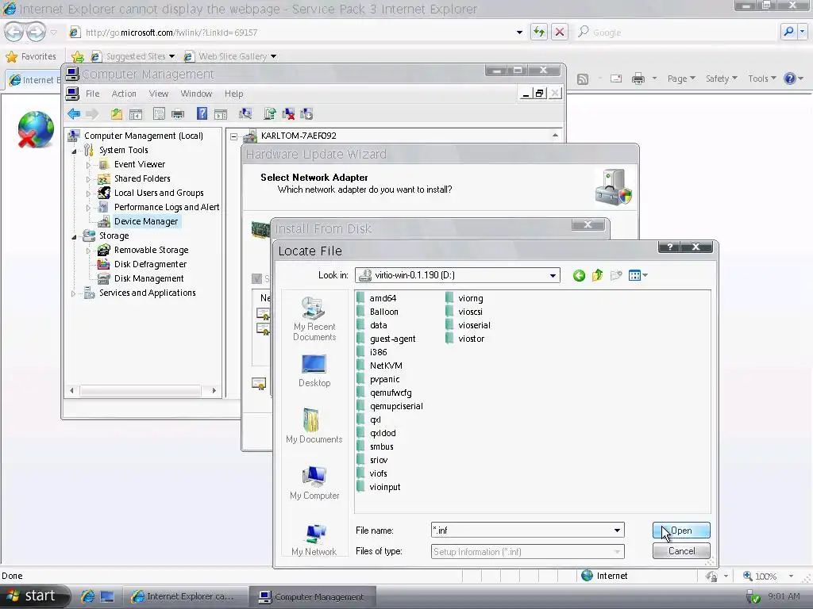Click the Windows start button

(33, 596)
